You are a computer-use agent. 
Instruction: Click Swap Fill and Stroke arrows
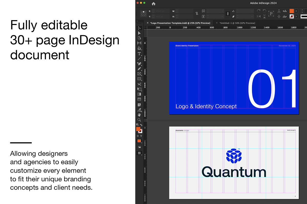pyautogui.click(x=141, y=125)
